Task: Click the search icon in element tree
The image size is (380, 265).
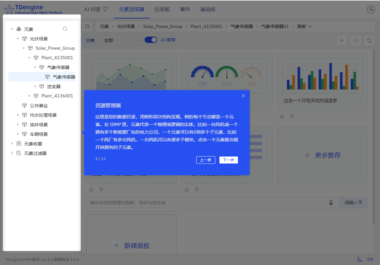Action: [x=65, y=29]
